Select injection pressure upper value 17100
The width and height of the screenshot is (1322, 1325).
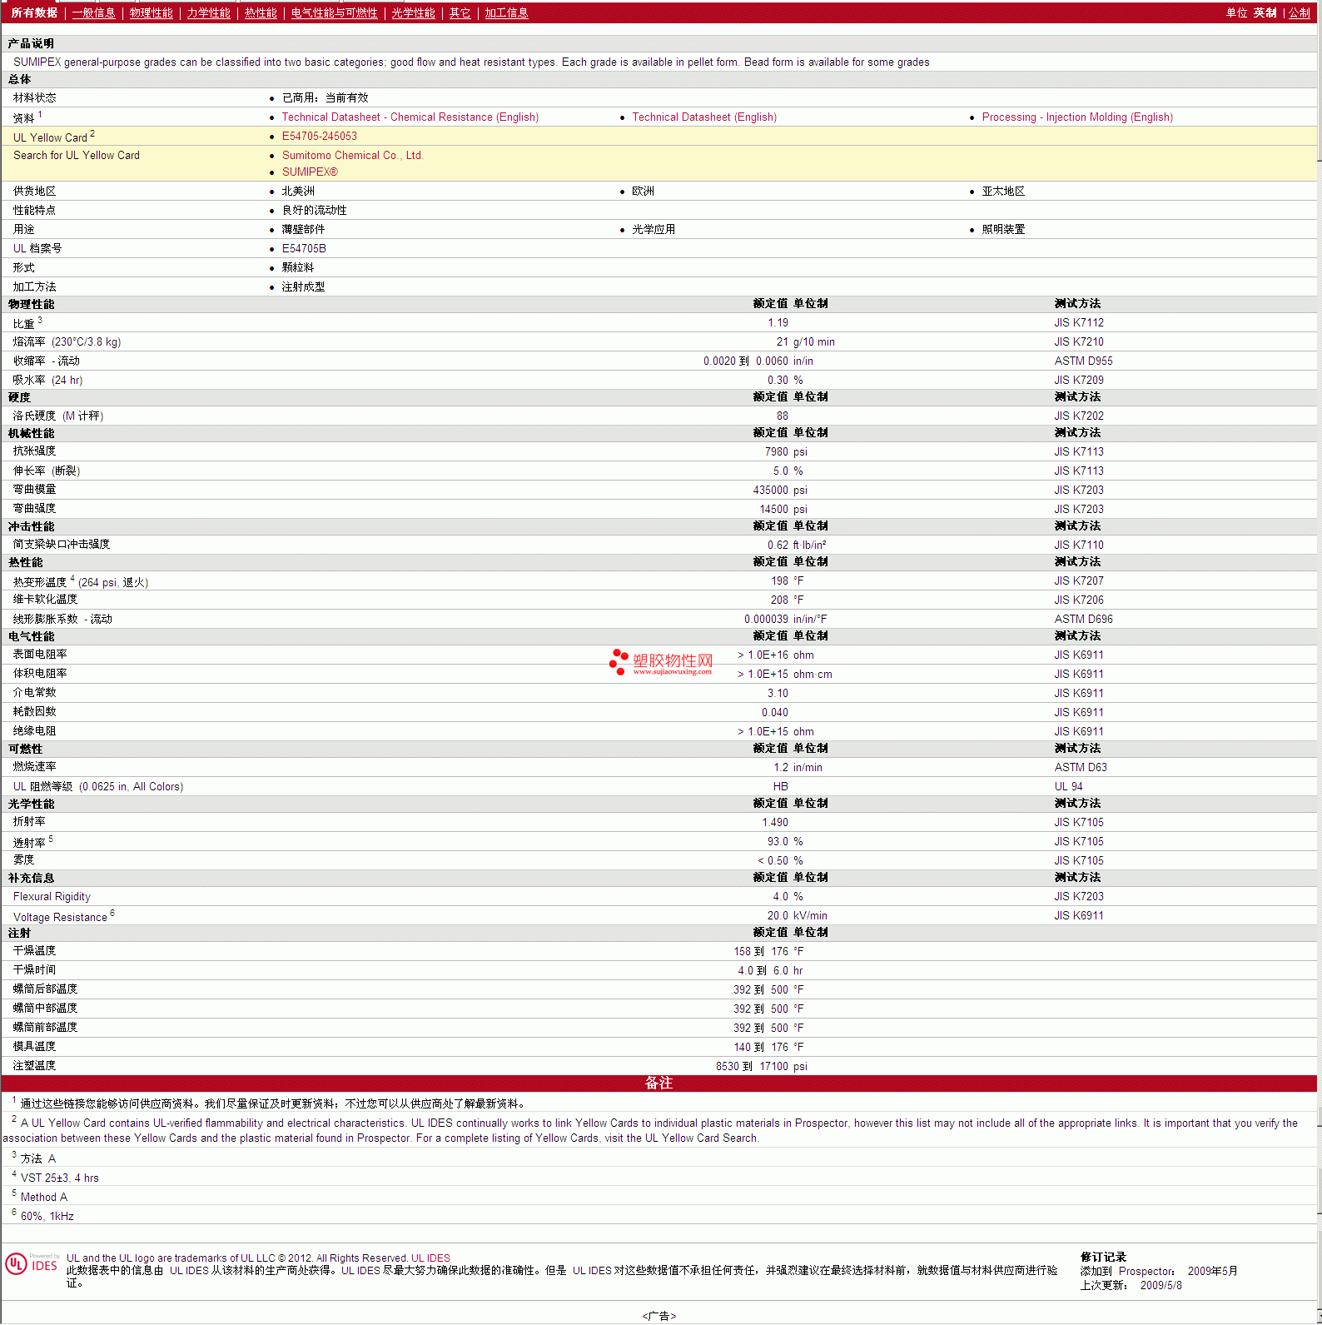coord(774,1067)
